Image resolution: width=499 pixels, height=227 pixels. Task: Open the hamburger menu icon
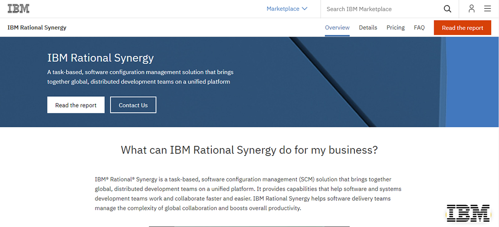coord(487,9)
